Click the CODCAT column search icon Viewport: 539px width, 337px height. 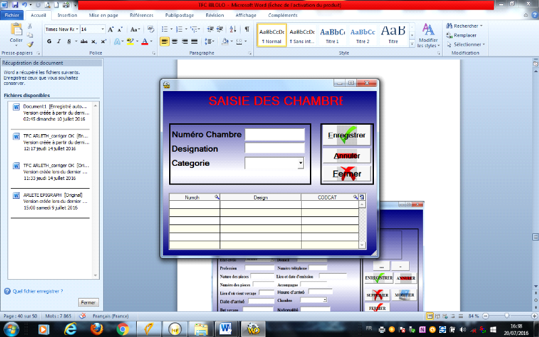(355, 197)
